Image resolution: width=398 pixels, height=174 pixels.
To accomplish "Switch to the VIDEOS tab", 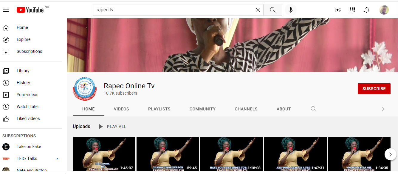I will tap(121, 109).
